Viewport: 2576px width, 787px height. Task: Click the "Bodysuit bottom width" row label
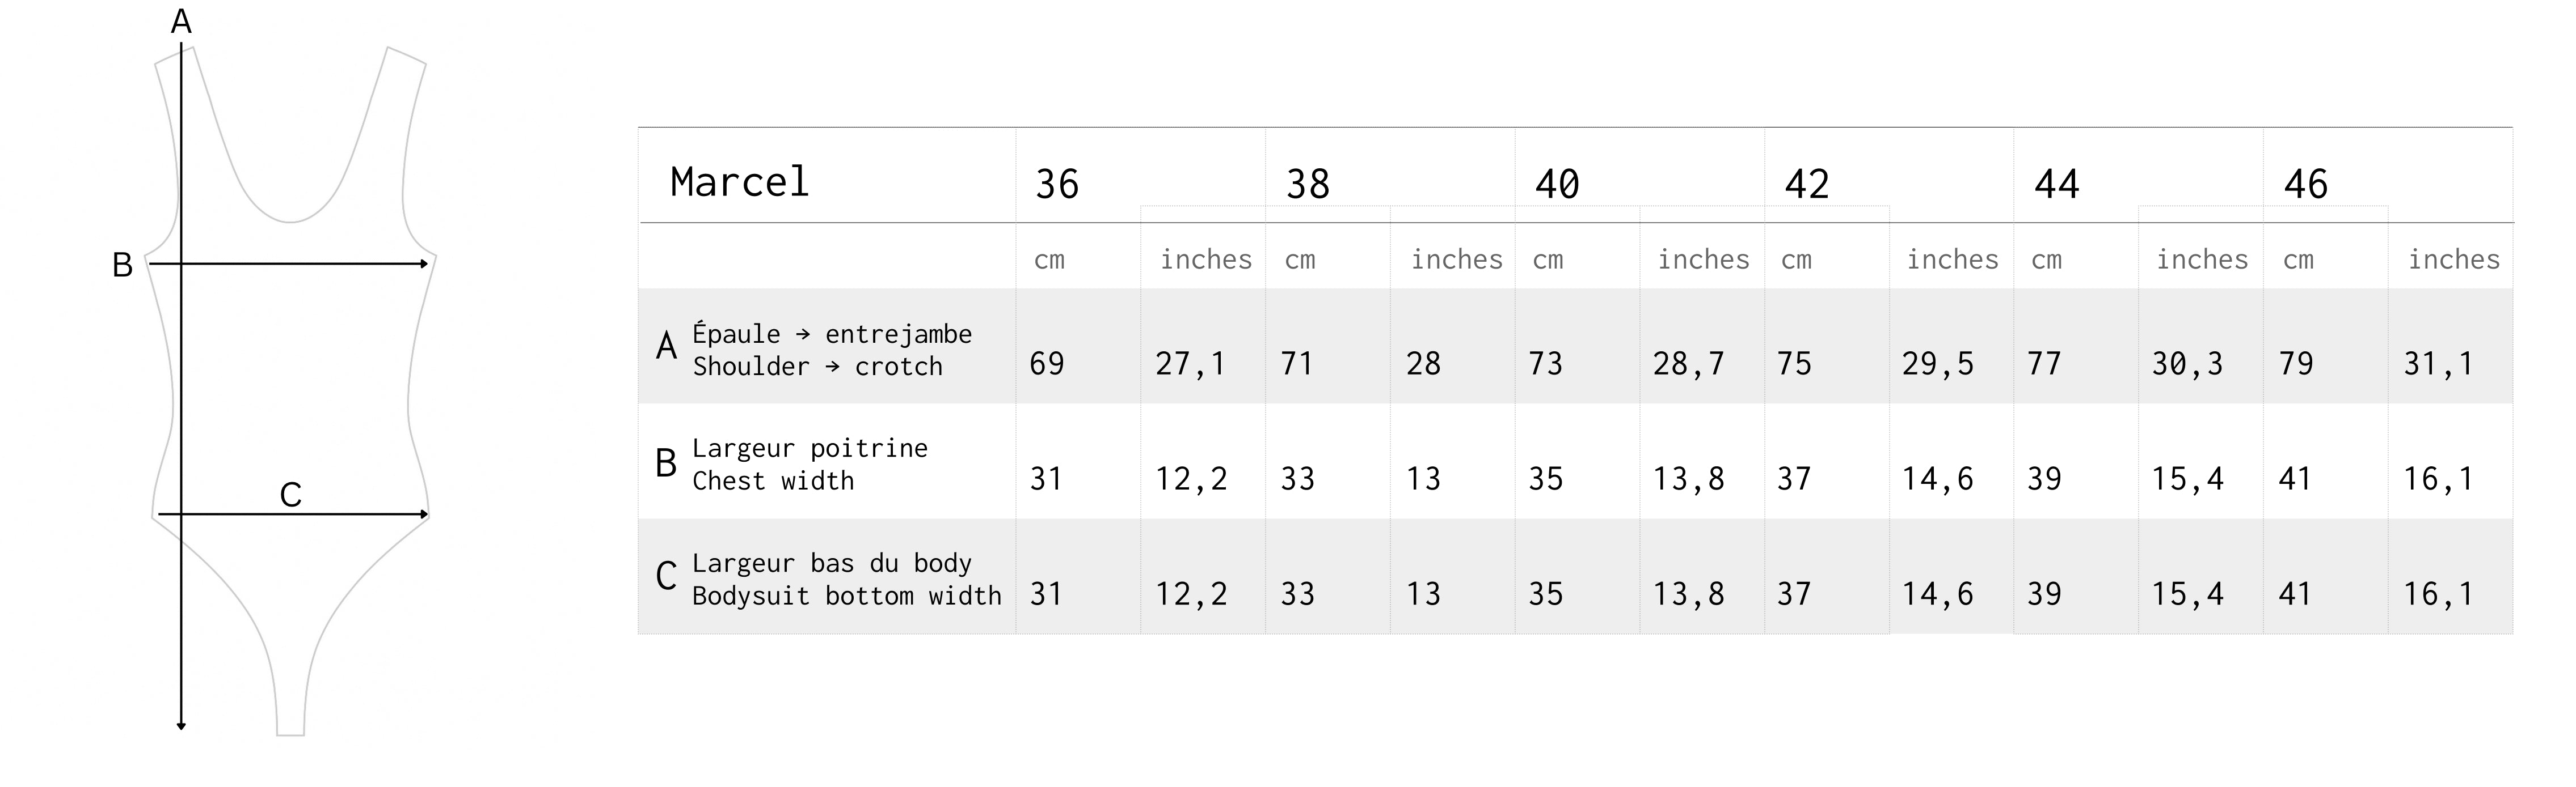click(846, 596)
